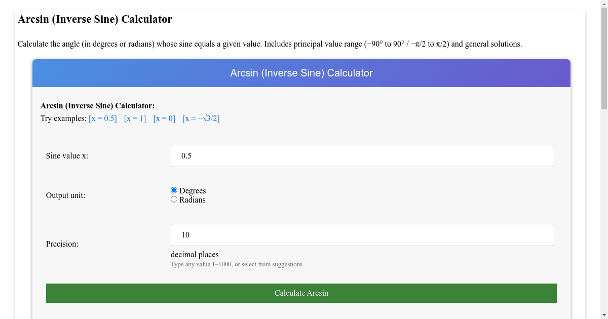Open precision suggestions by clicking the field

pos(362,234)
